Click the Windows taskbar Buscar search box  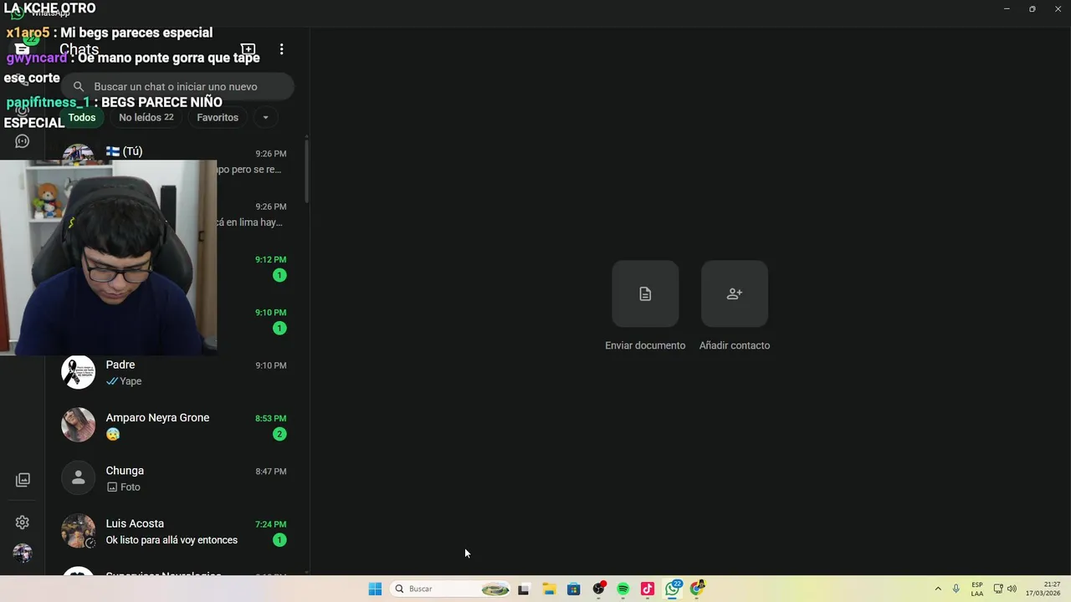pyautogui.click(x=452, y=589)
